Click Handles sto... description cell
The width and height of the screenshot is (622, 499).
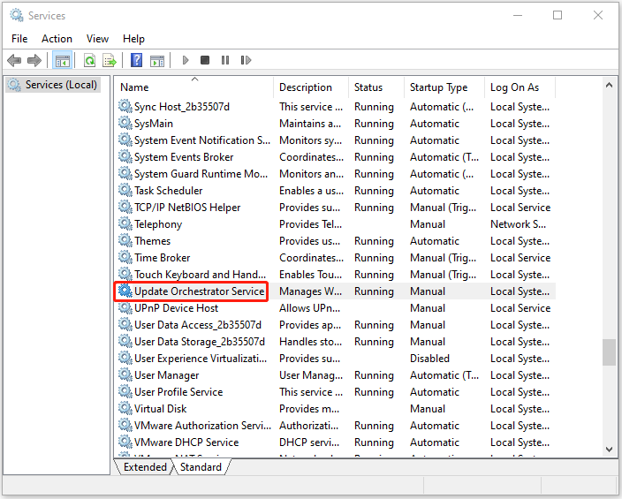pyautogui.click(x=310, y=342)
